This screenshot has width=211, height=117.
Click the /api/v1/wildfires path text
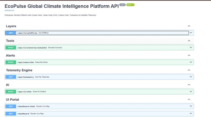point(27,33)
